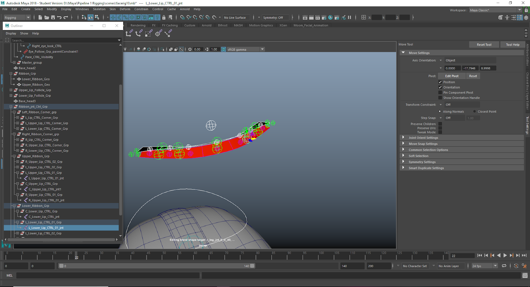This screenshot has height=287, width=530.
Task: Click the crosshair pivot shelf icon
Action: tap(158, 33)
